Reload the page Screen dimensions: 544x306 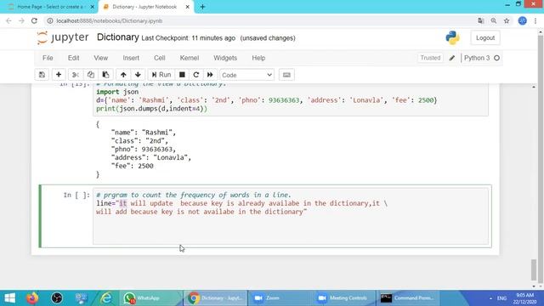[34, 20]
